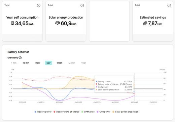Toggle Battery state of charge legend entry
This screenshot has height=122, width=175.
[67, 112]
